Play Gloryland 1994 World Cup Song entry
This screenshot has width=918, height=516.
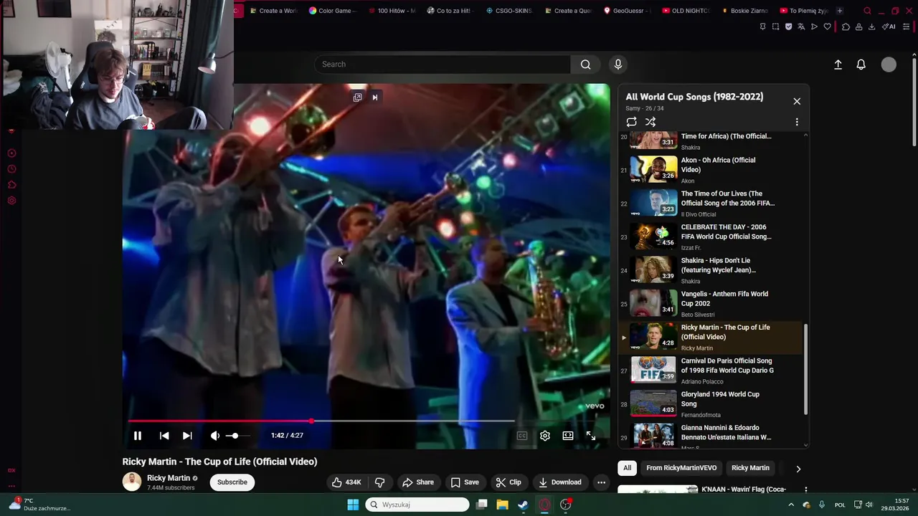coord(710,404)
